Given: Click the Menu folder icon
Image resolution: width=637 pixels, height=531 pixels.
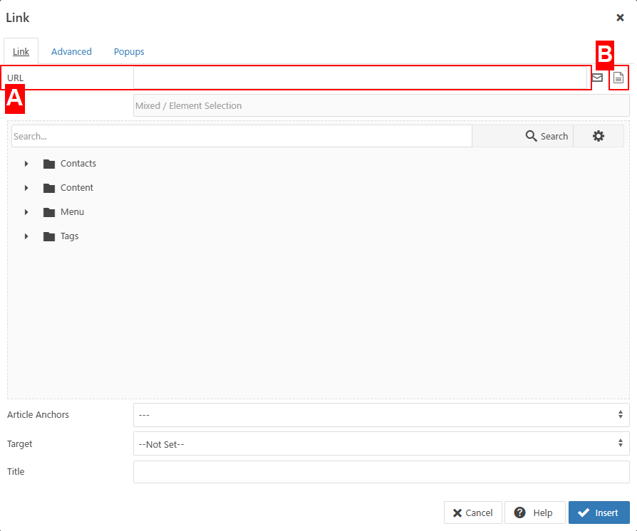Looking at the screenshot, I should 48,212.
